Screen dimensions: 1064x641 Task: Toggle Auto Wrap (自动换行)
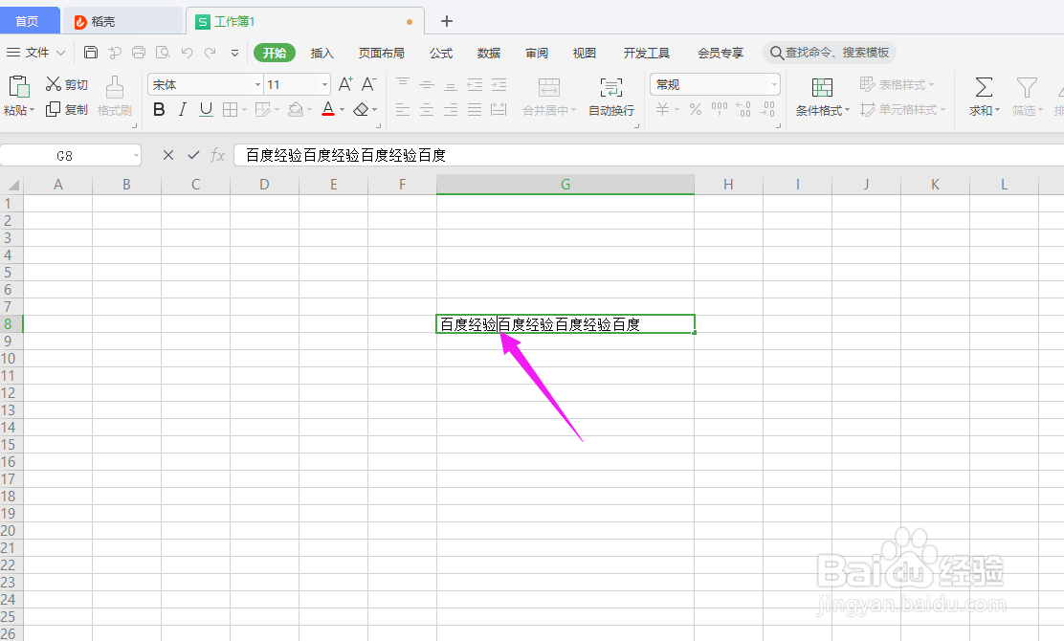610,97
